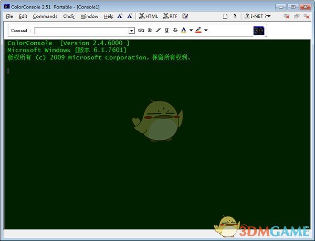Expand the font color dropdown arrow
The width and height of the screenshot is (315, 241).
point(191,31)
